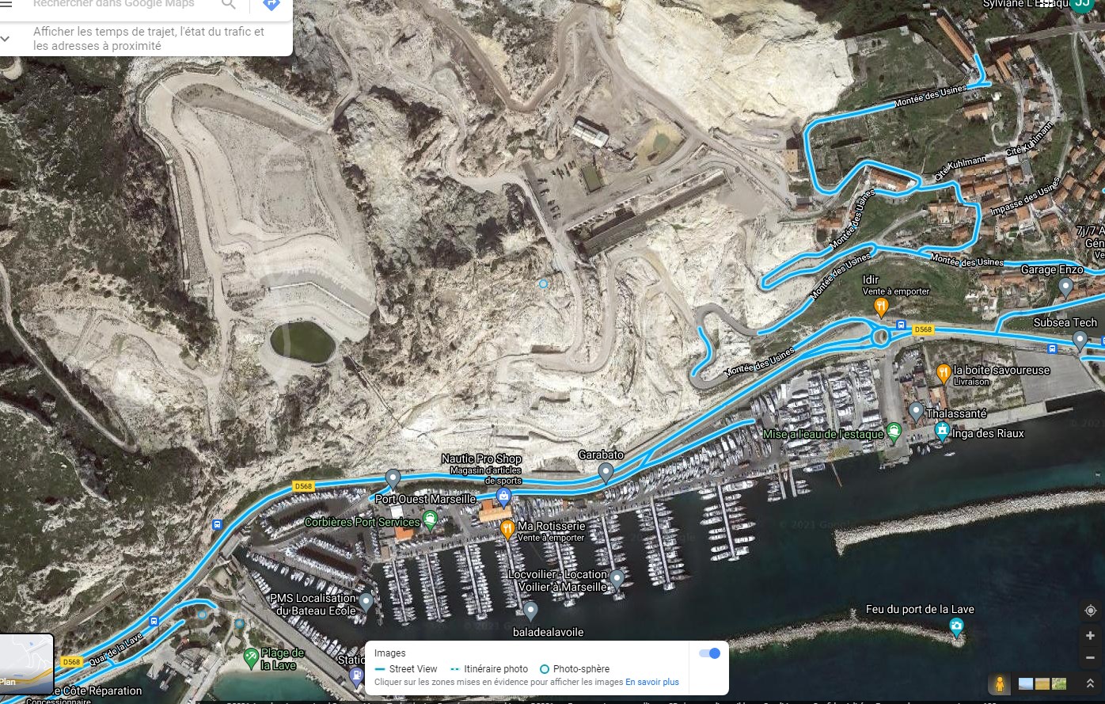Image resolution: width=1105 pixels, height=704 pixels.
Task: Zoom out with the minus button
Action: coord(1090,658)
